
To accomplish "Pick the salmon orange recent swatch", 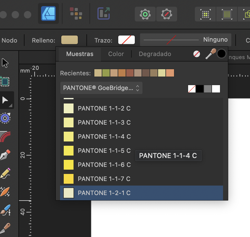I will 170,73.
